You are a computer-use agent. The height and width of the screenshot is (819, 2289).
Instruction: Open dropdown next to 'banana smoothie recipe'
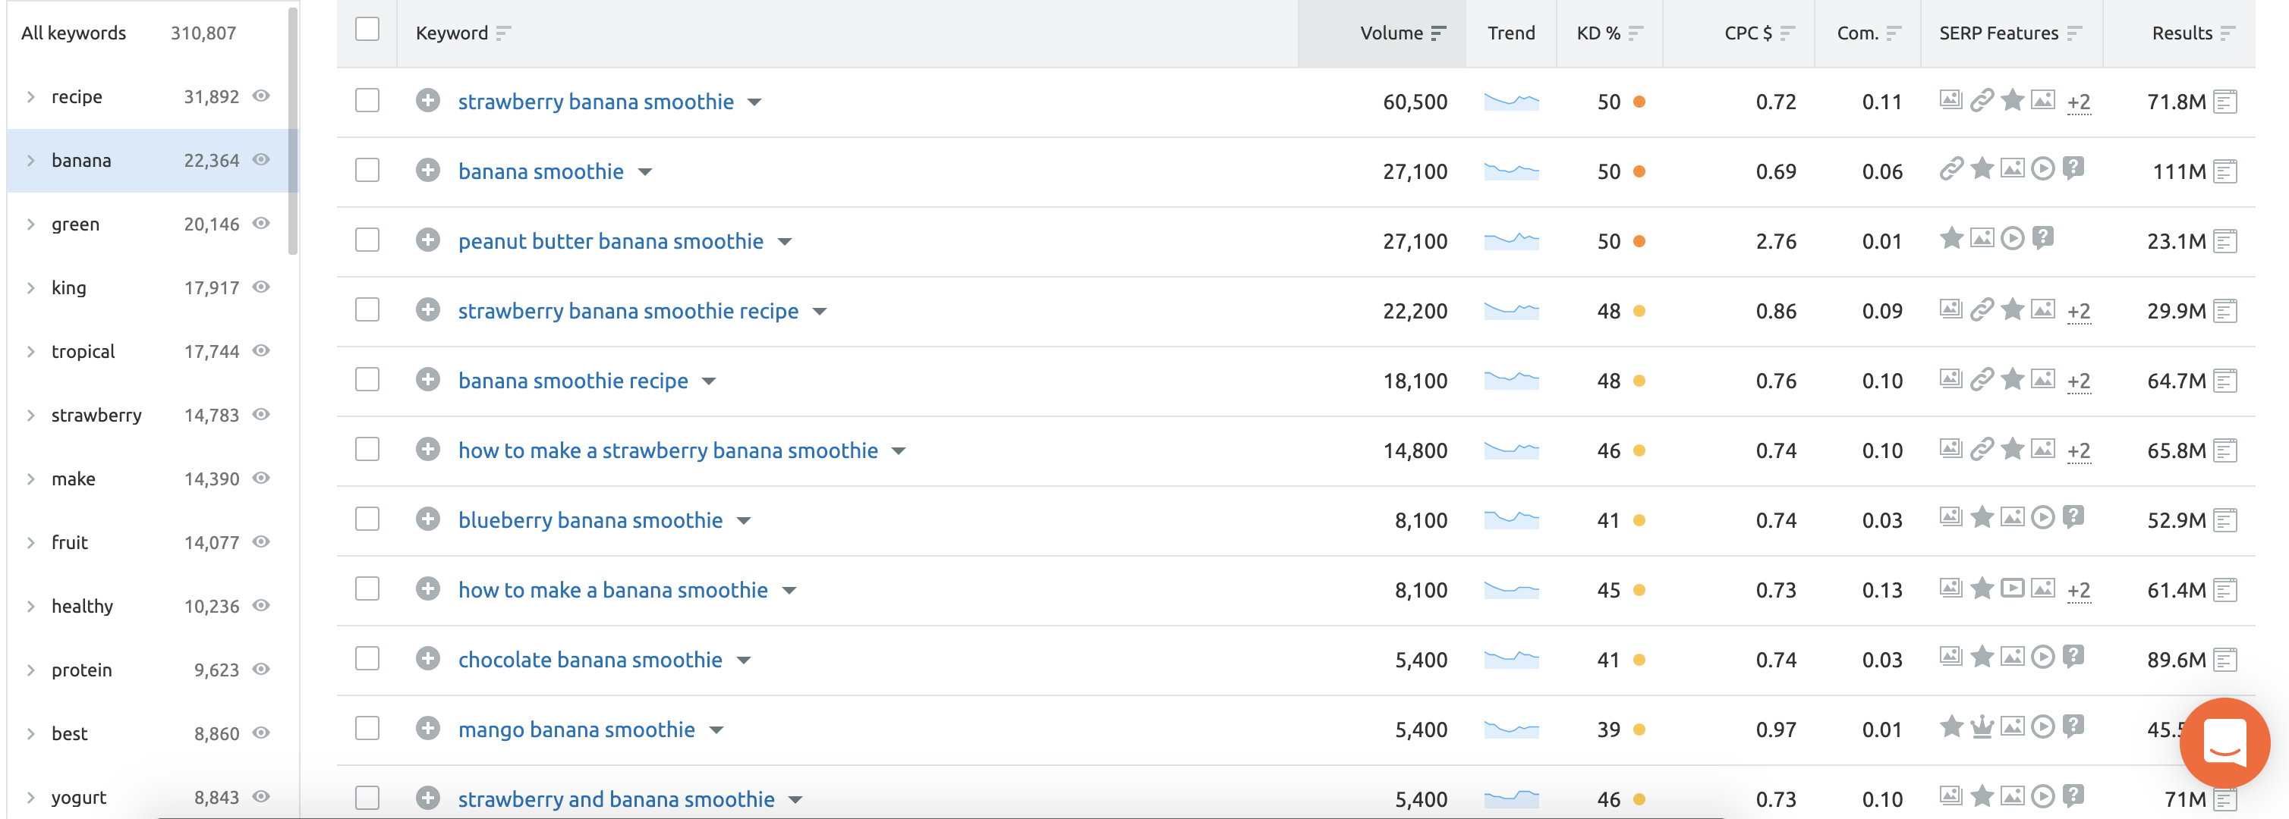(708, 381)
